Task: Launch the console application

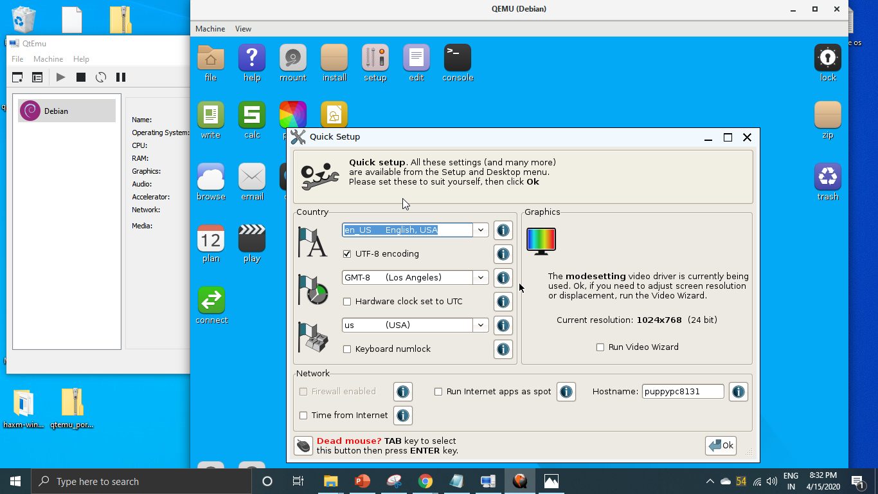Action: (x=457, y=62)
